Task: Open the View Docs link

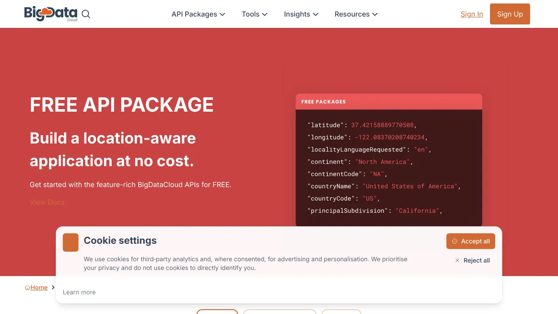Action: pyautogui.click(x=47, y=202)
